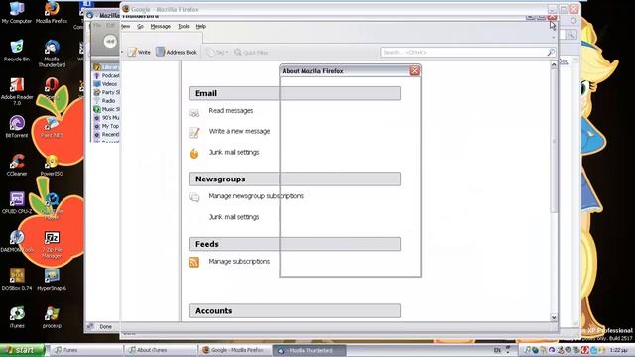Image resolution: width=635 pixels, height=357 pixels.
Task: Click the Accounts section header
Action: point(295,310)
